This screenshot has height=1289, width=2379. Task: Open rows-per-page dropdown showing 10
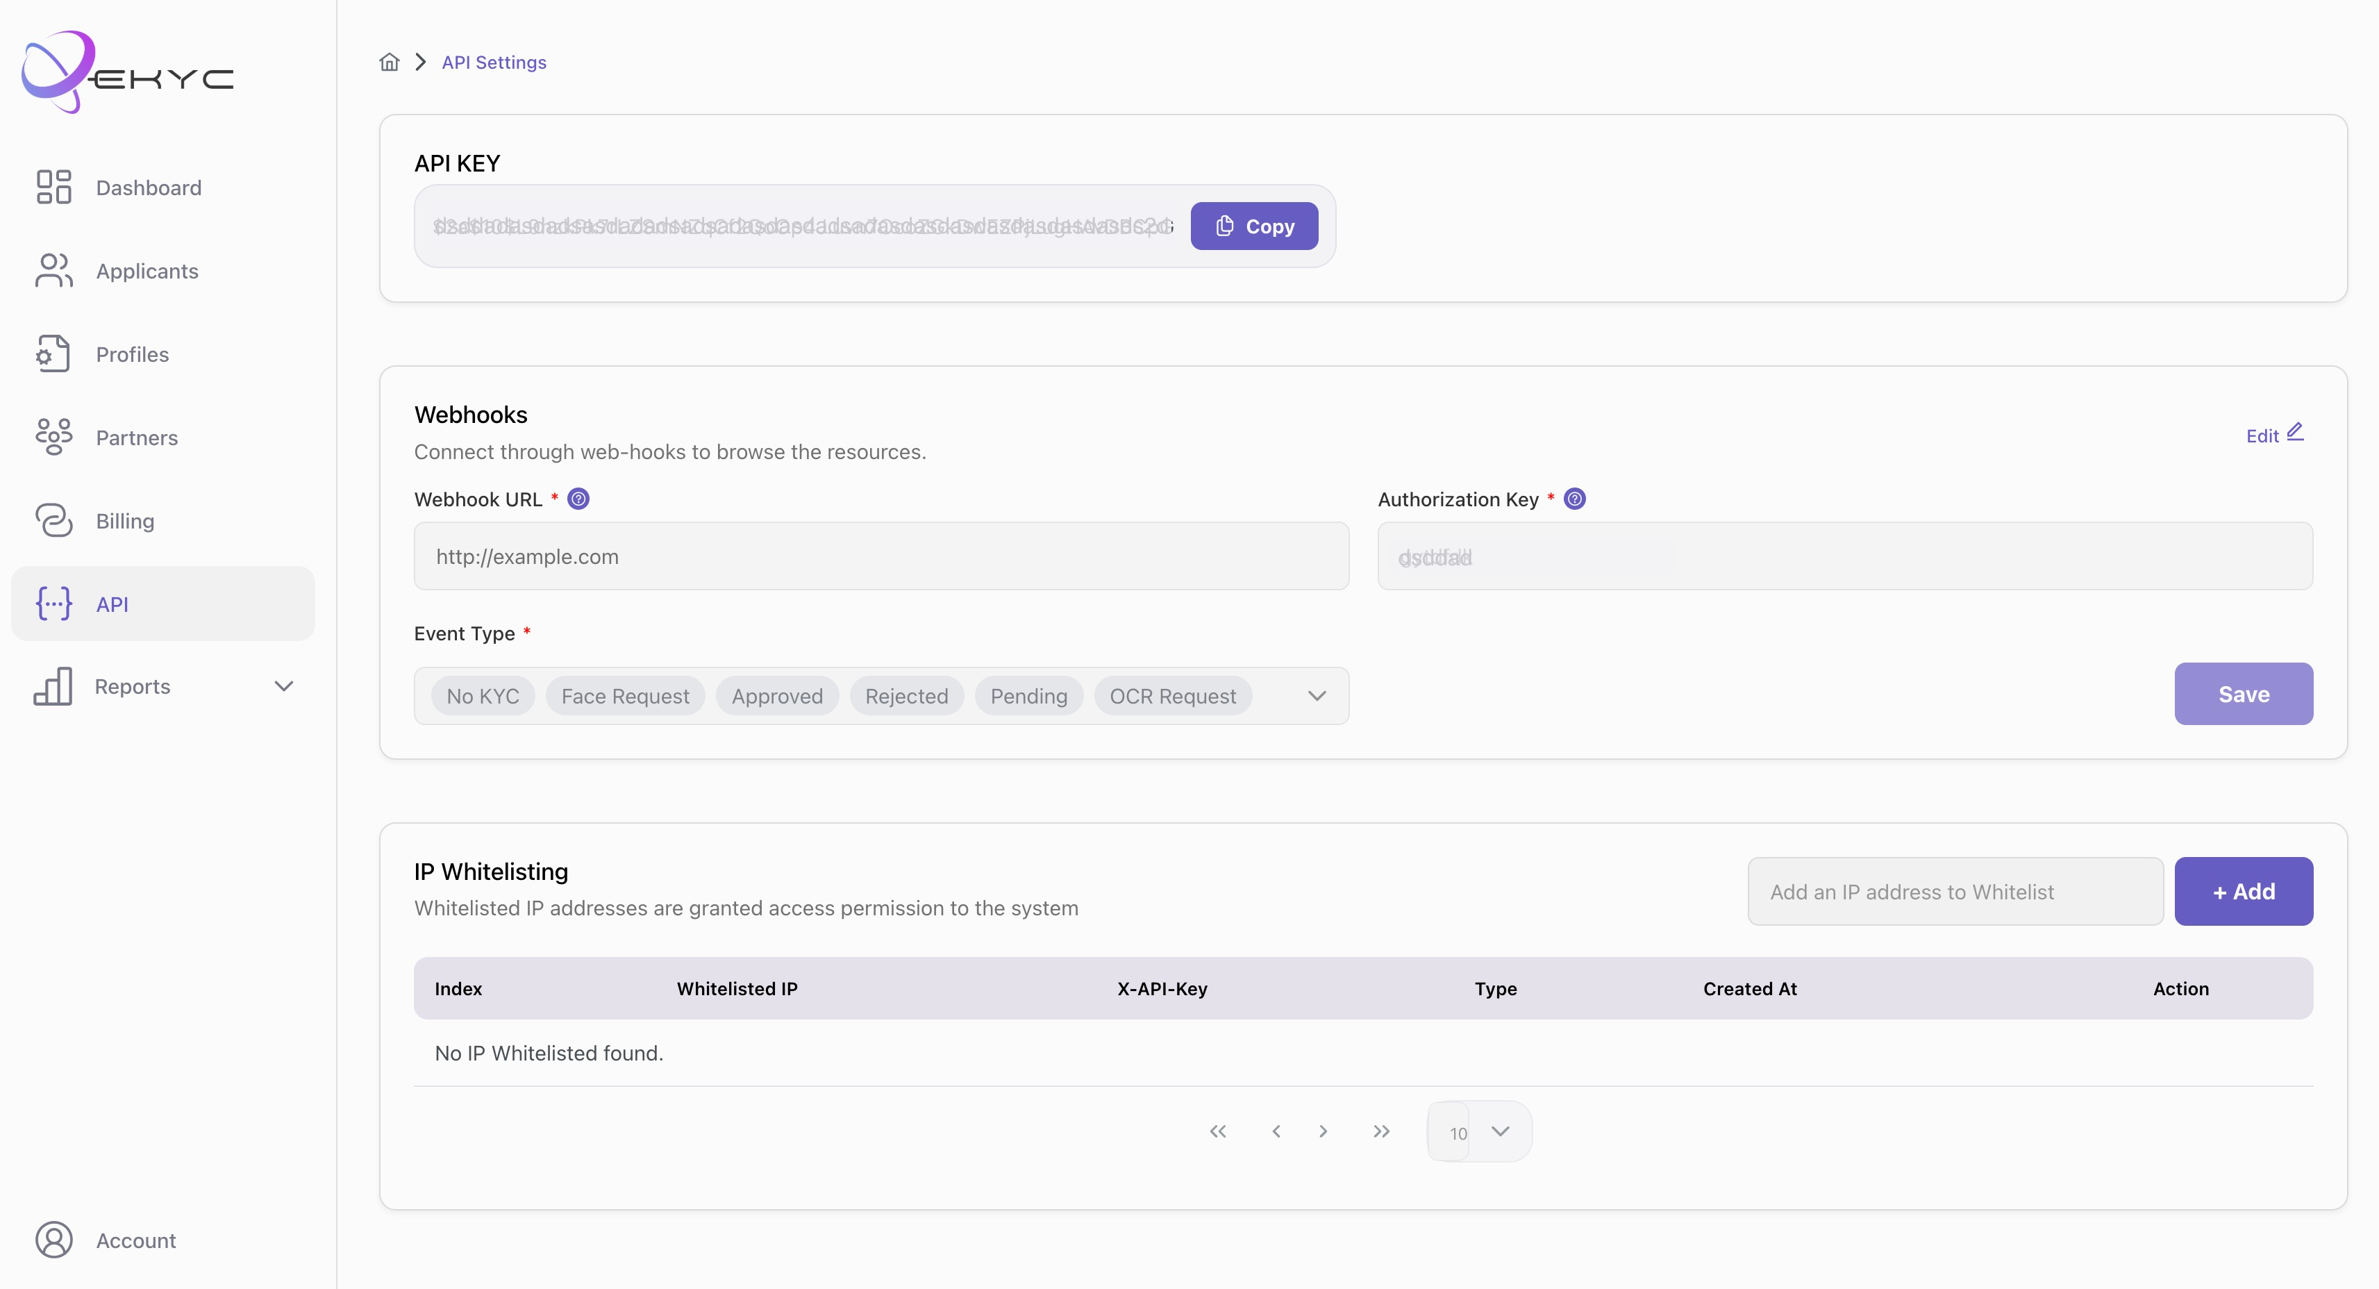click(x=1480, y=1131)
